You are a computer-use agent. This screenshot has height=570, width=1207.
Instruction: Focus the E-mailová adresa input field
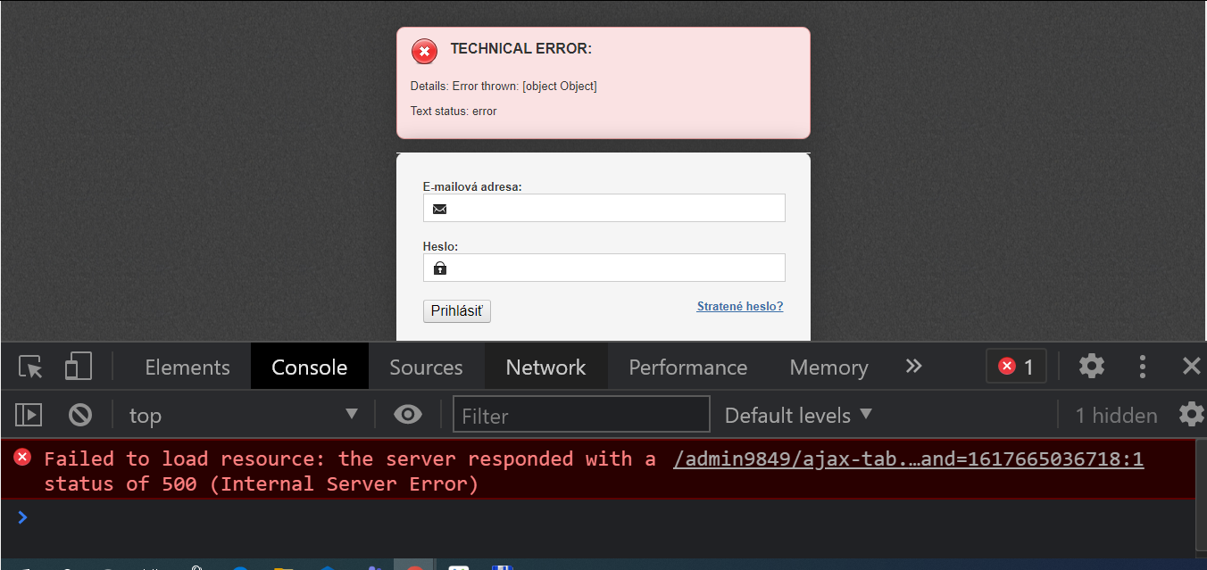pos(604,208)
